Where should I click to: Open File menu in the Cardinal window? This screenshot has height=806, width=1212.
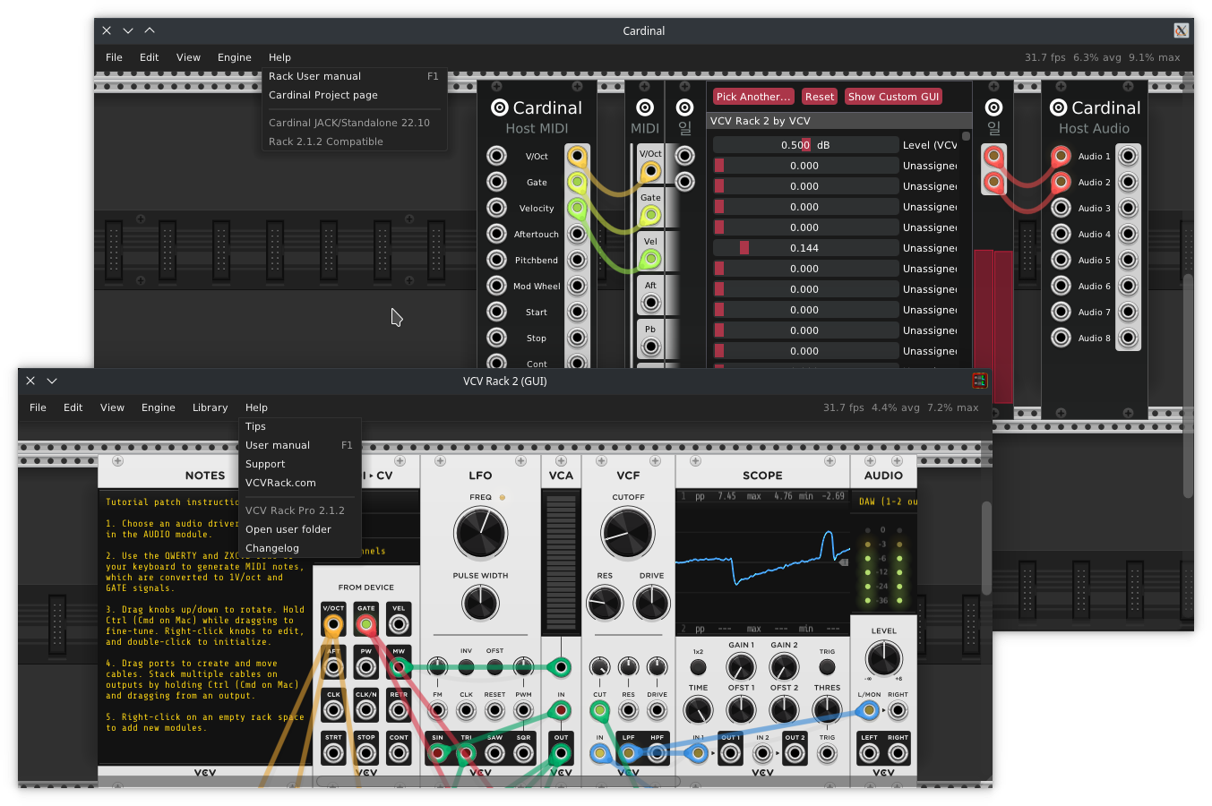pyautogui.click(x=114, y=57)
